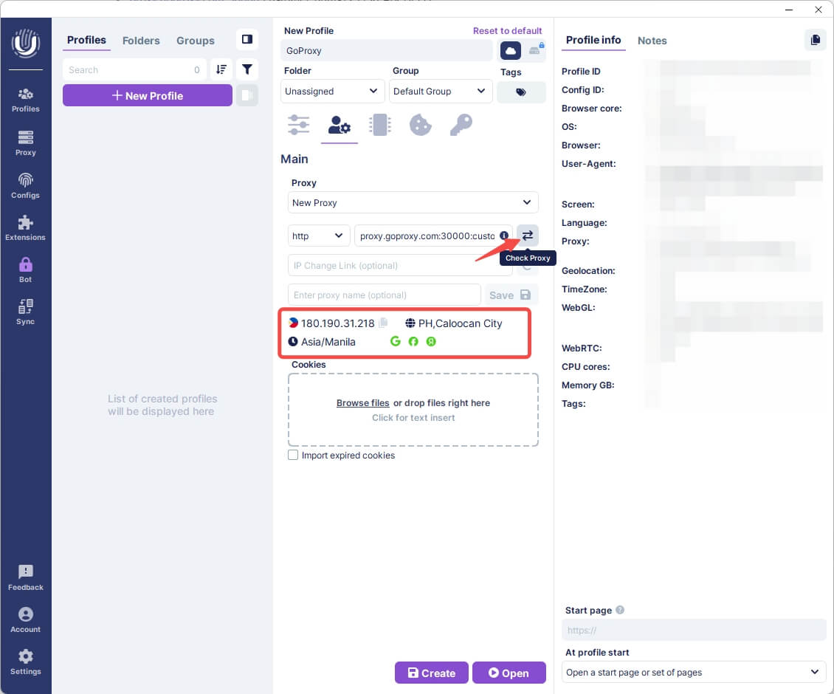Expand the Folder dropdown showing Unassigned
Viewport: 834px width, 694px height.
[332, 92]
